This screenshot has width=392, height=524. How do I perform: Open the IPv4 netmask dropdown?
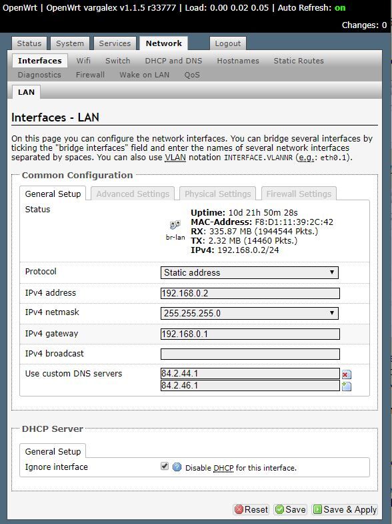pos(249,314)
